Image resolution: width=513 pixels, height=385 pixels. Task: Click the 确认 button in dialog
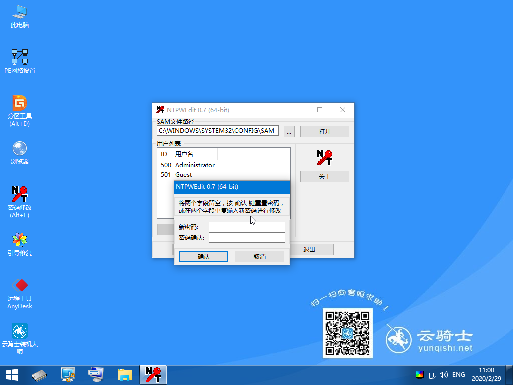(x=204, y=256)
